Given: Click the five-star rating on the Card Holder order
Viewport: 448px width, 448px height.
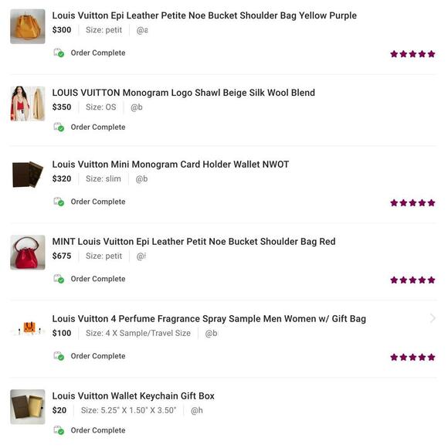Looking at the screenshot, I should pyautogui.click(x=412, y=203).
